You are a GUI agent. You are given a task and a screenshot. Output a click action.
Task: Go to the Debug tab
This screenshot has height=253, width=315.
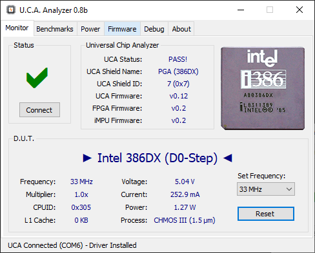154,29
